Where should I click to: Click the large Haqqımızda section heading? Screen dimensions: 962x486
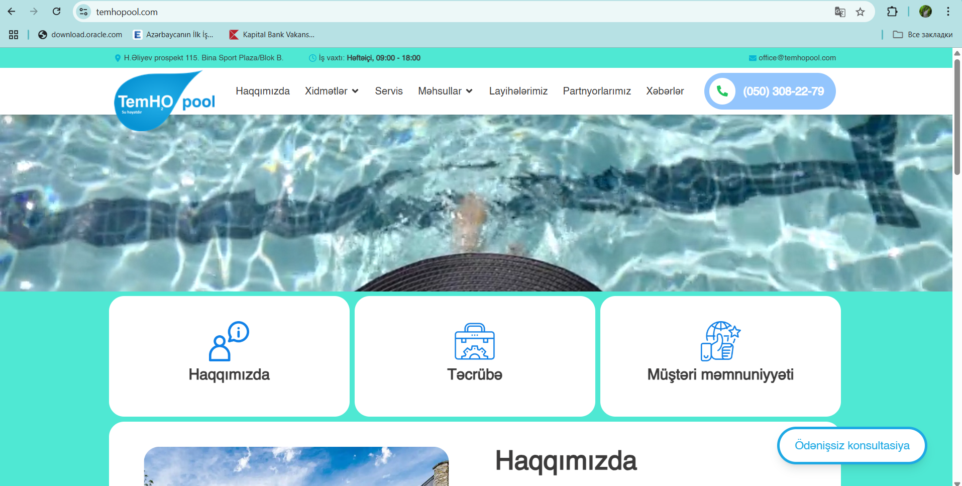(566, 460)
